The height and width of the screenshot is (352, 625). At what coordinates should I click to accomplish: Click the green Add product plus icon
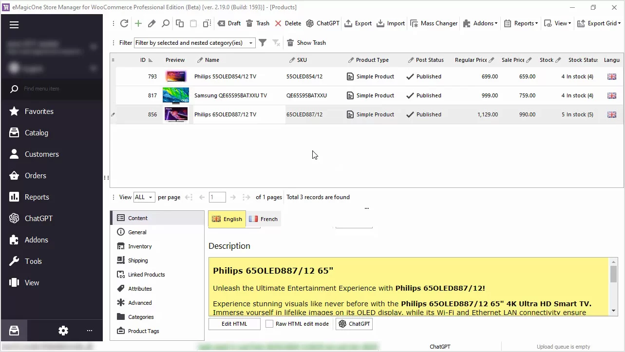[138, 23]
